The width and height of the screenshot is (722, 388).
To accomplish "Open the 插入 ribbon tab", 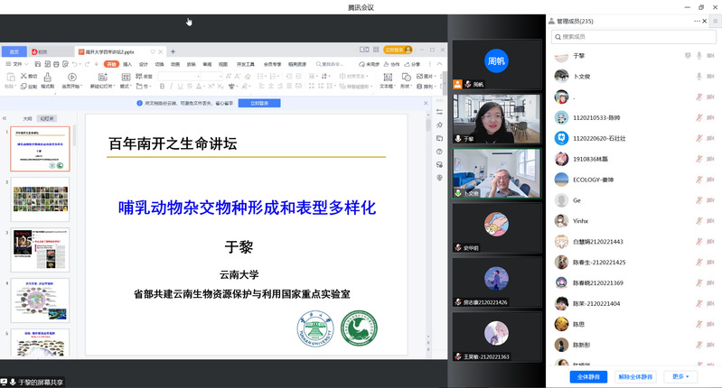I will (x=127, y=65).
